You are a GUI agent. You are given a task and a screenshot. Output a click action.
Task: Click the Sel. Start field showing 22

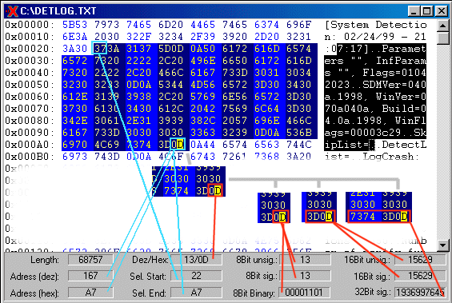pyautogui.click(x=196, y=276)
